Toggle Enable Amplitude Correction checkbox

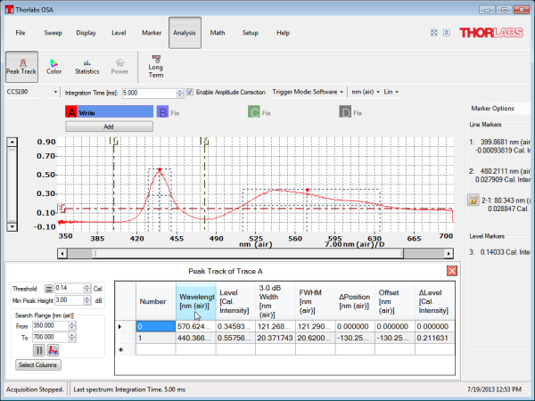[x=190, y=92]
